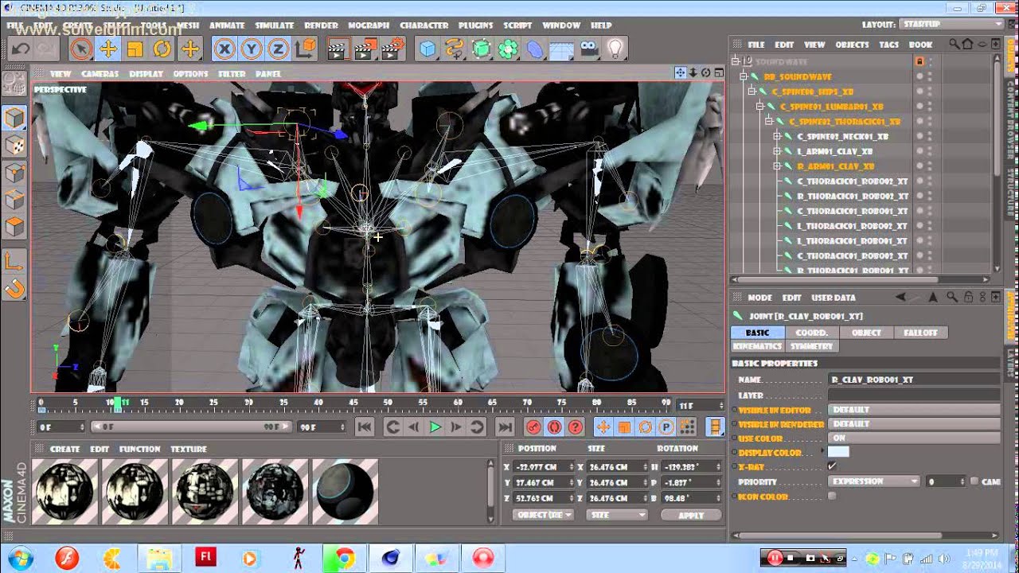Select the Points mode sidebar icon
Viewport: 1019px width, 573px height.
coord(14,173)
